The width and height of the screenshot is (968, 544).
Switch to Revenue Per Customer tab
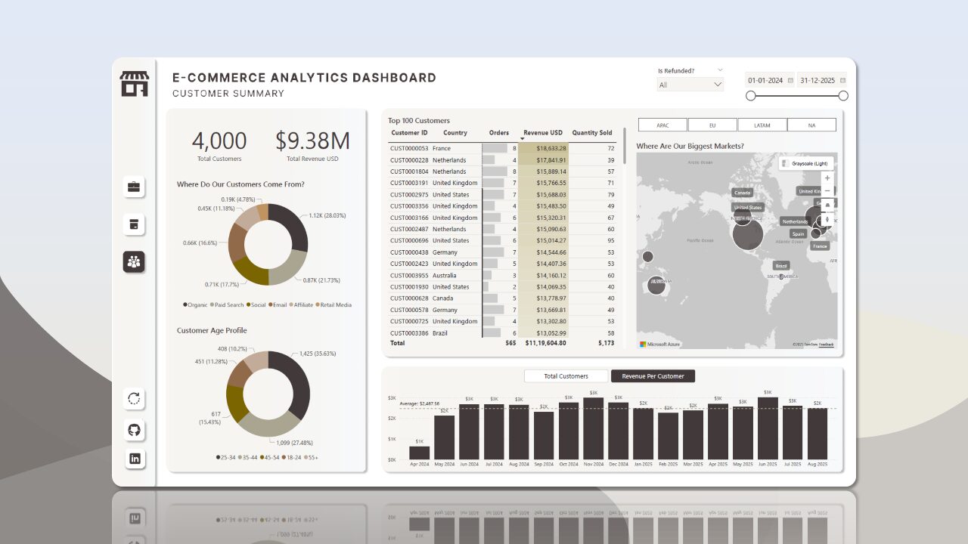[x=653, y=376]
